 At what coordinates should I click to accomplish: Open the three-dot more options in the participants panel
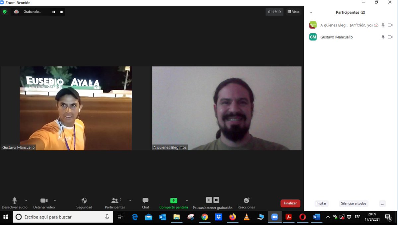pyautogui.click(x=382, y=203)
